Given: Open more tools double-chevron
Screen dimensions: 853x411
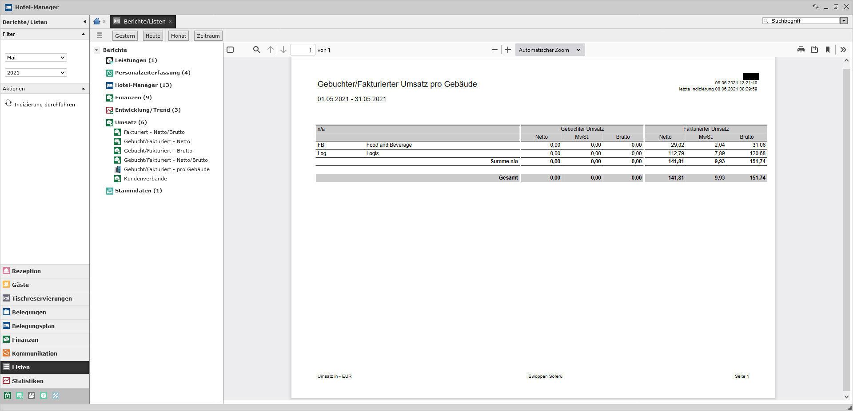Looking at the screenshot, I should pos(843,50).
